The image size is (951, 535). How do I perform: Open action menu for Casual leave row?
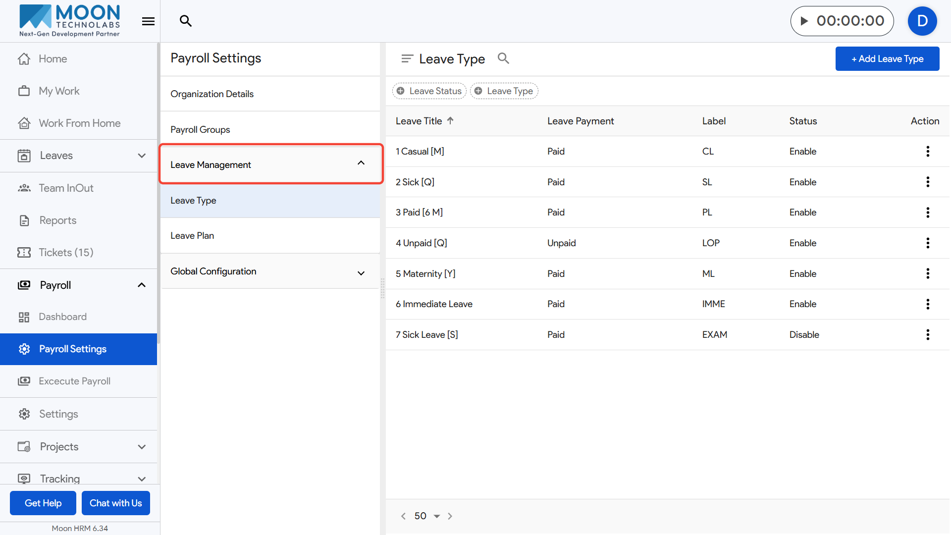pyautogui.click(x=927, y=152)
